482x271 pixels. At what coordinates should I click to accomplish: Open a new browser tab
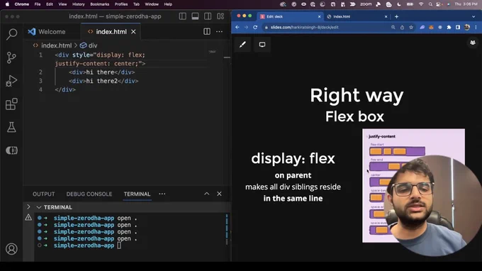(396, 16)
